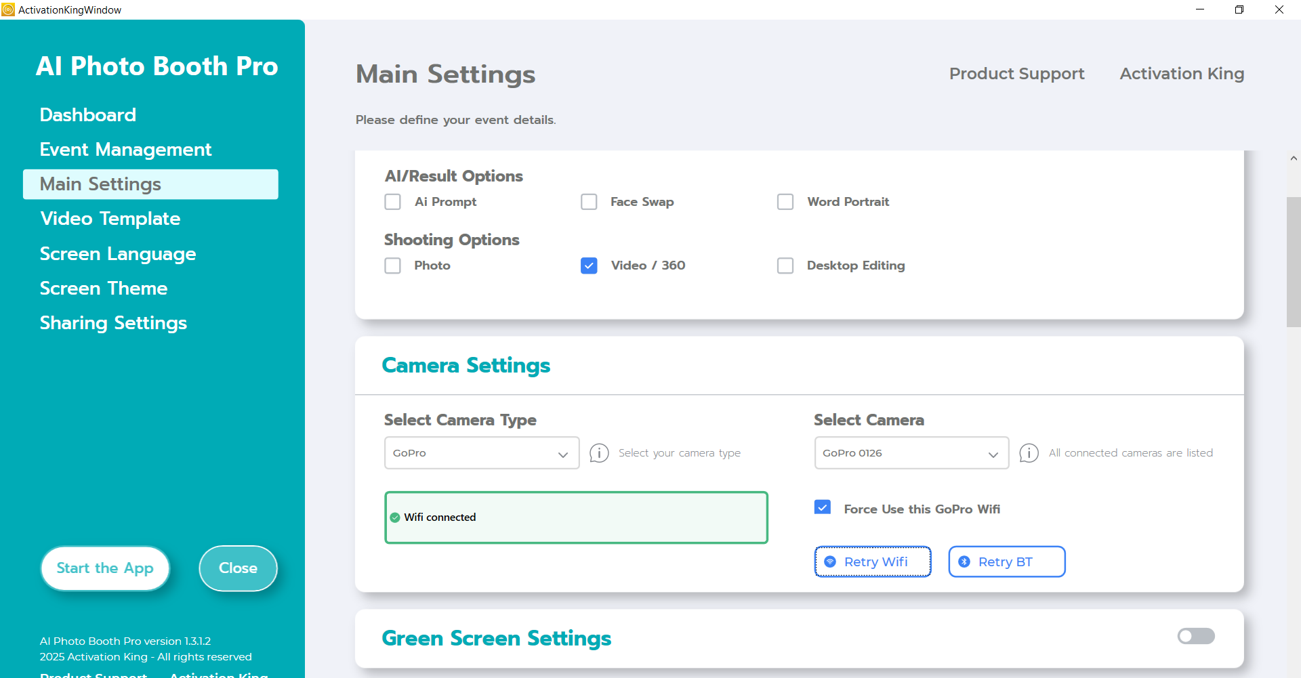The image size is (1301, 678).
Task: Click the info icon beside Select Camera dropdown
Action: click(1029, 453)
